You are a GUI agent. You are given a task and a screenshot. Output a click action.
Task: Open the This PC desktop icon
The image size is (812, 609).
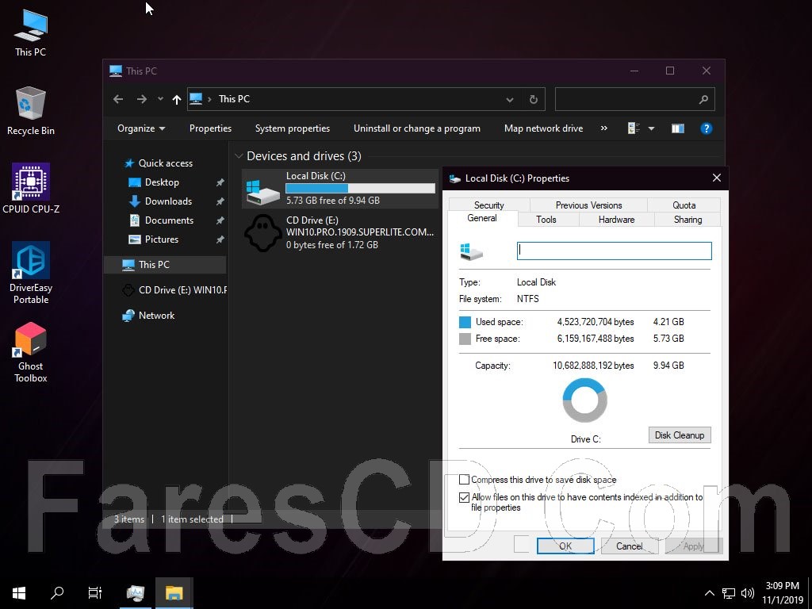pyautogui.click(x=31, y=33)
